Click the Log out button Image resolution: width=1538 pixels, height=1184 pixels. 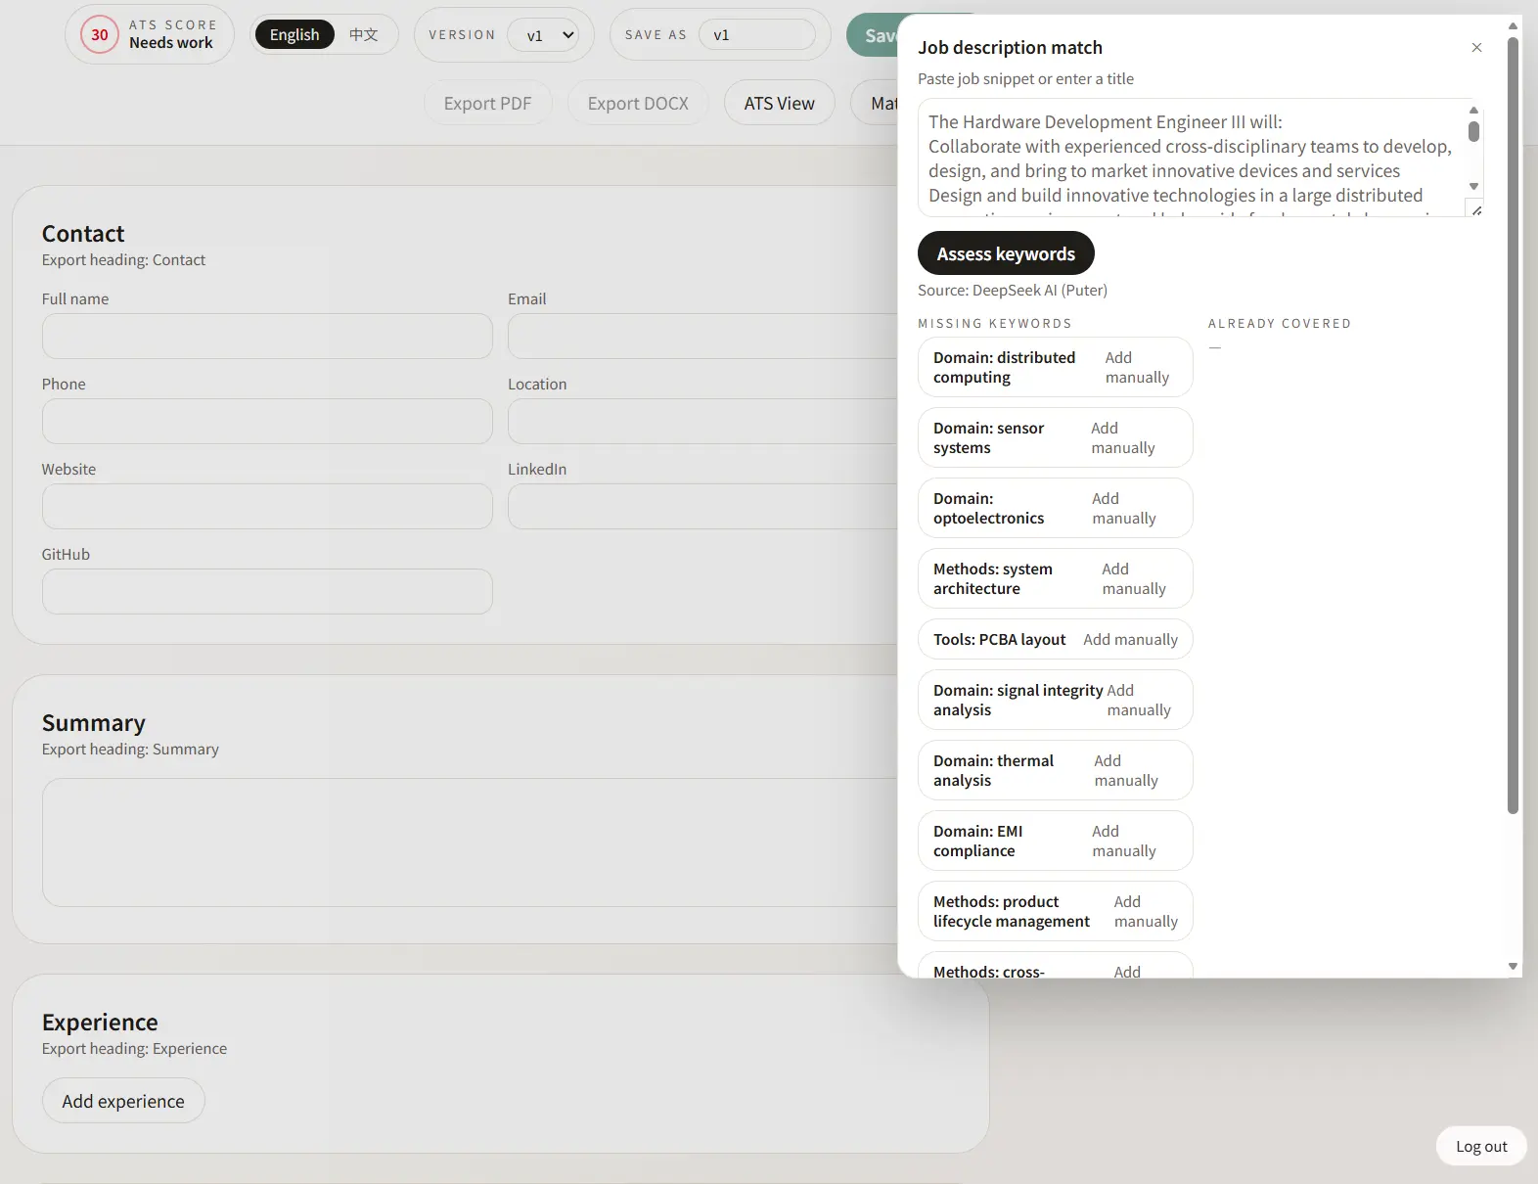1481,1146
